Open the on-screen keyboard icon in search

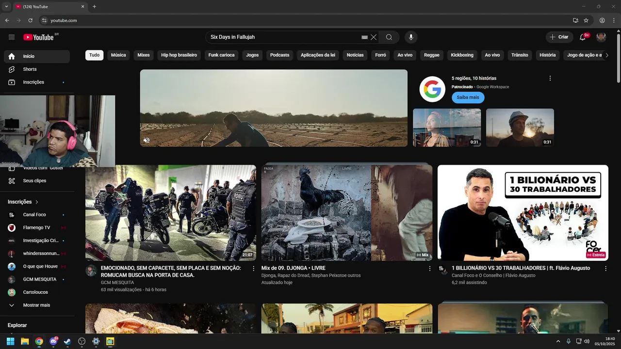click(x=365, y=37)
